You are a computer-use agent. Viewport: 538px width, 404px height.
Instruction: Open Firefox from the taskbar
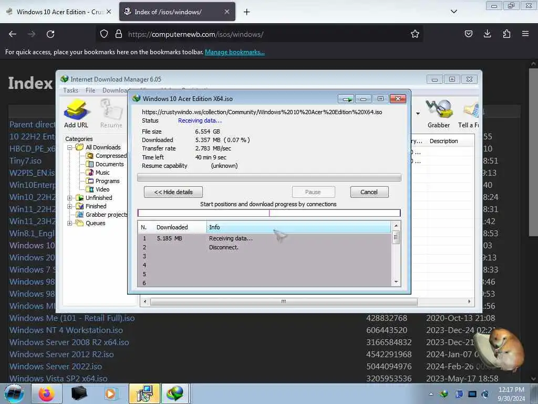pyautogui.click(x=47, y=393)
